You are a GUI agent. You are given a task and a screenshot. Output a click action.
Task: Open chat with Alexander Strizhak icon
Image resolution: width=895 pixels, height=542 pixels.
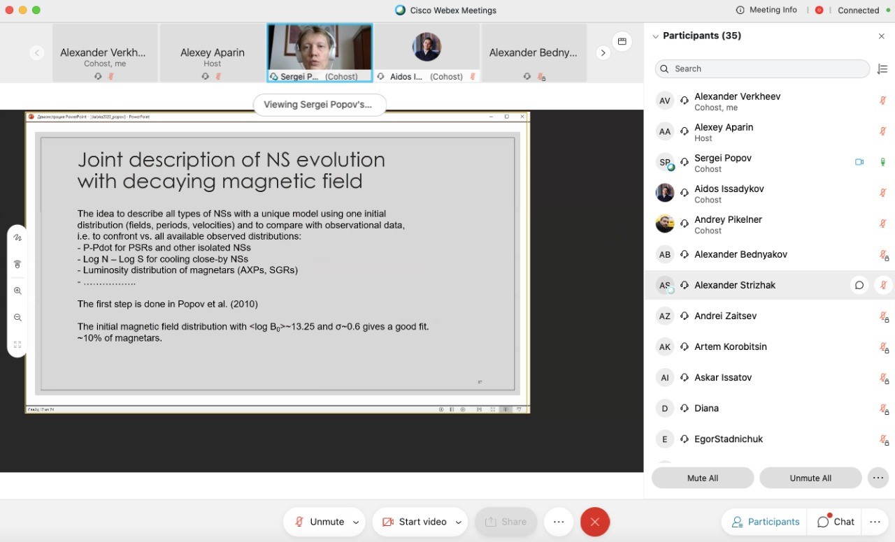[859, 285]
